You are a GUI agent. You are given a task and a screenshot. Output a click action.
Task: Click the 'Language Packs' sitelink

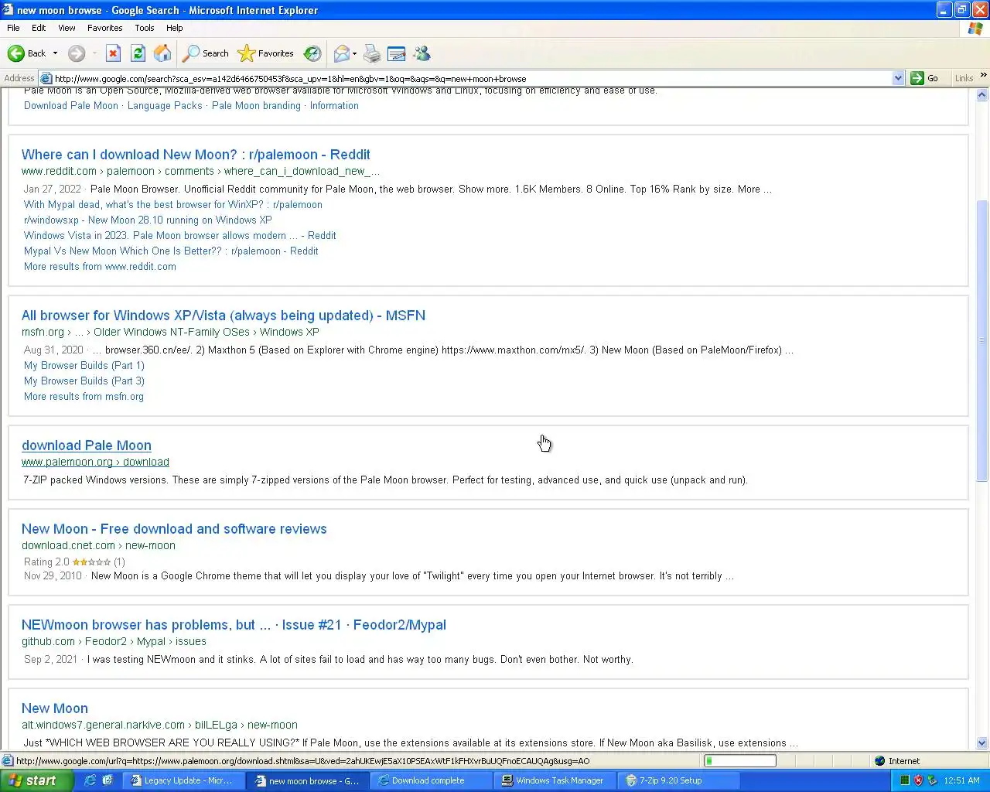165,106
